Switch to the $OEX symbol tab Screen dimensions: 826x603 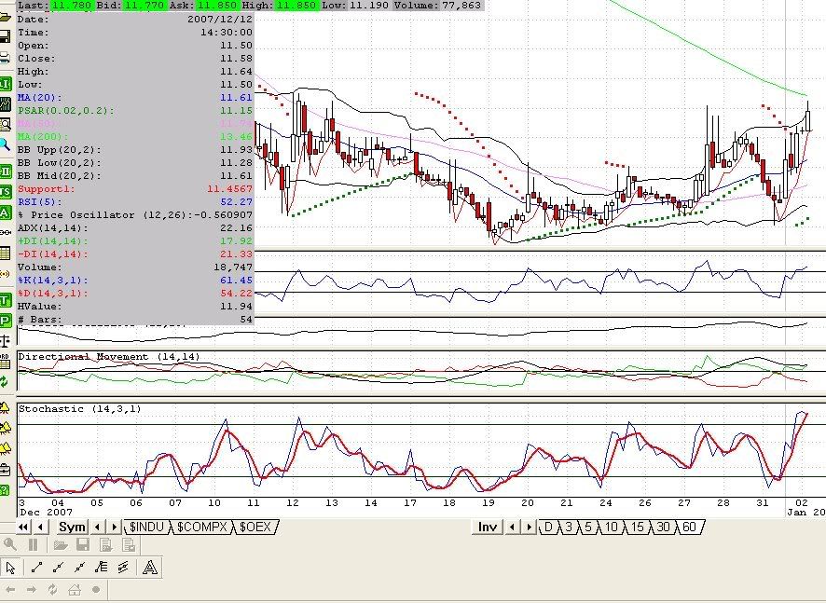[255, 528]
